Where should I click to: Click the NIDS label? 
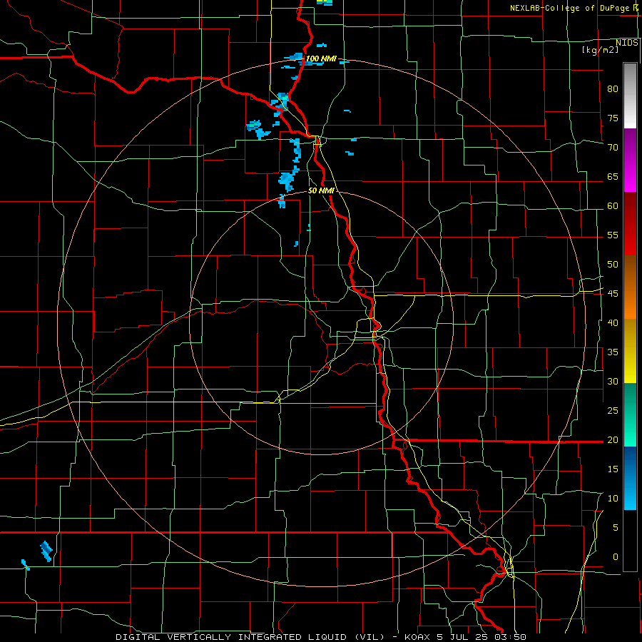pyautogui.click(x=627, y=43)
